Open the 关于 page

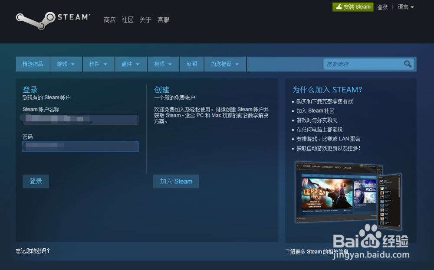(145, 20)
